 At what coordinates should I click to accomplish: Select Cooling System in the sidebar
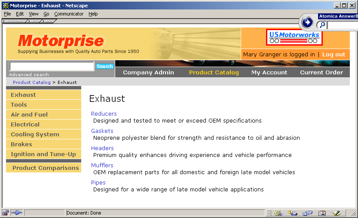[x=43, y=134]
